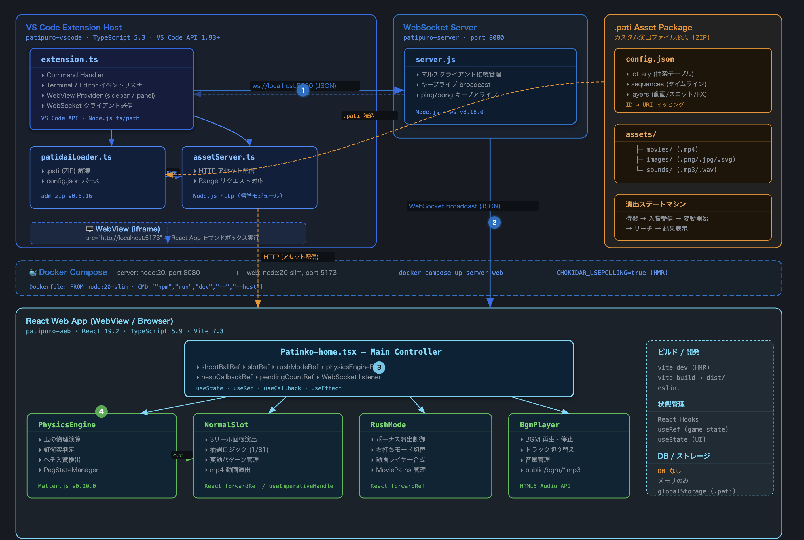Viewport: 804px width, 540px height.
Task: Click the blue step 2 circle marker
Action: pyautogui.click(x=494, y=223)
